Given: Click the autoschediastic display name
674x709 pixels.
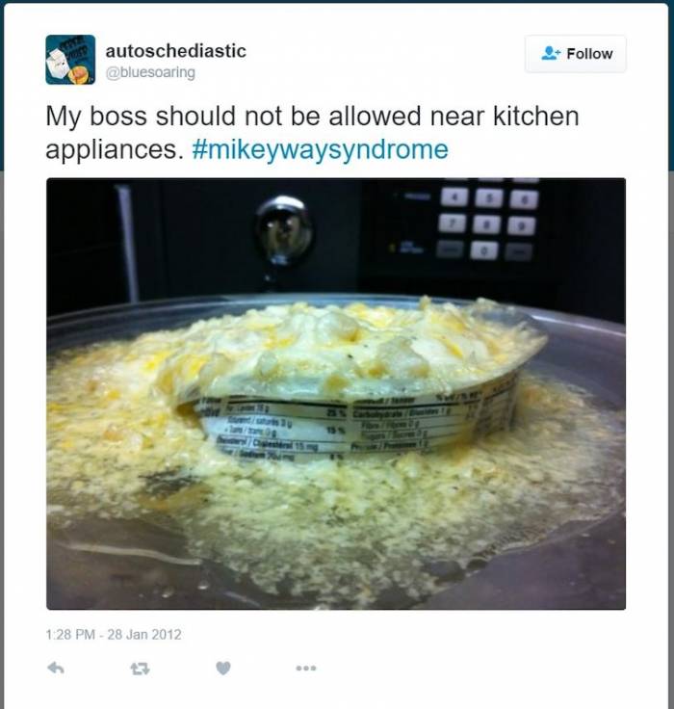Looking at the screenshot, I should pos(176,51).
